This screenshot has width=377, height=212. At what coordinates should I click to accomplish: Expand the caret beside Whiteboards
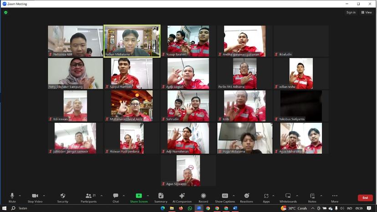[x=297, y=196]
